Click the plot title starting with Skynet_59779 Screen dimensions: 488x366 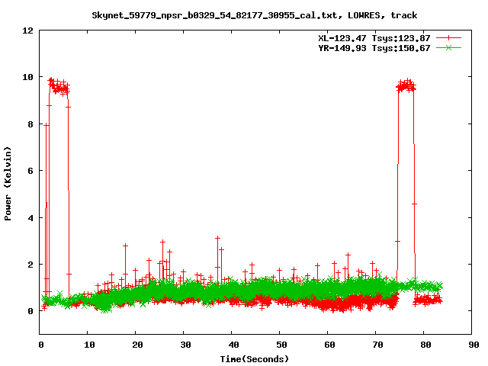(254, 15)
